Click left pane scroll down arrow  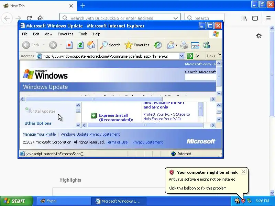click(78, 125)
